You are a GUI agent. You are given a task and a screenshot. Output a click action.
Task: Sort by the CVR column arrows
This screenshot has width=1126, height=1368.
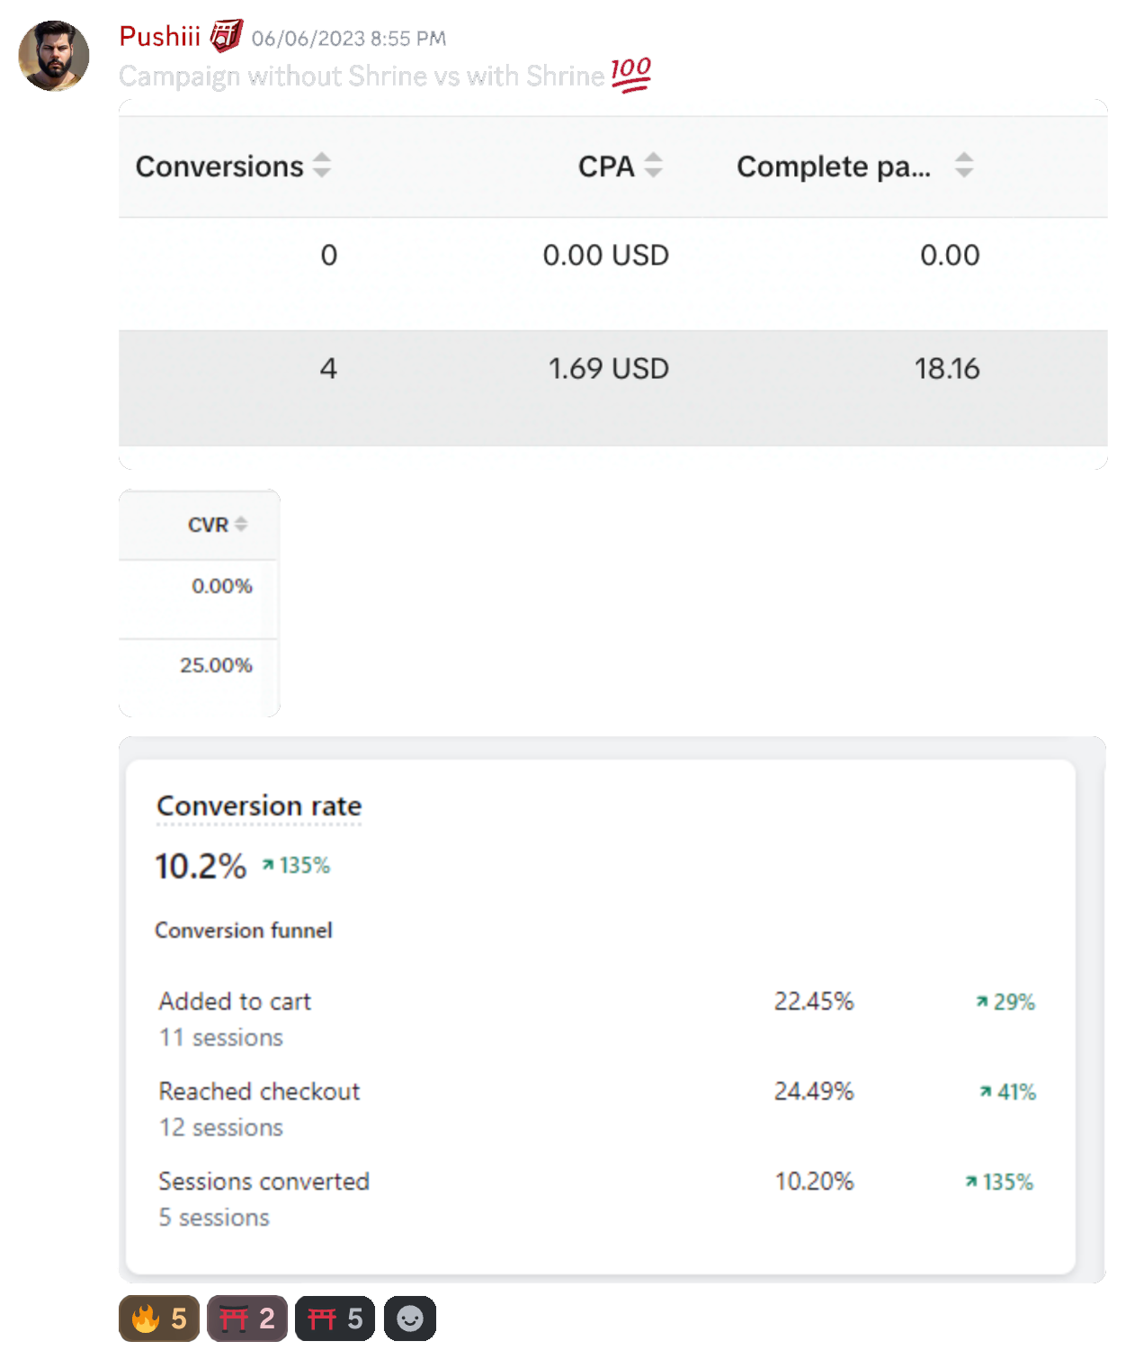[241, 525]
